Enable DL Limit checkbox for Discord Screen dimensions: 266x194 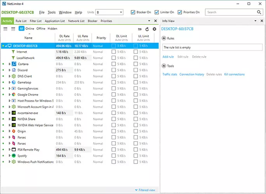point(114,70)
